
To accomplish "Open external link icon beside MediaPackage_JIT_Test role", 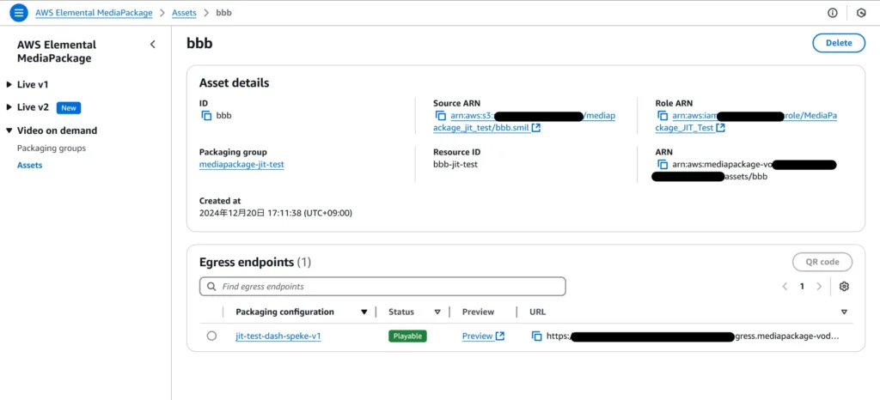I will click(x=721, y=128).
